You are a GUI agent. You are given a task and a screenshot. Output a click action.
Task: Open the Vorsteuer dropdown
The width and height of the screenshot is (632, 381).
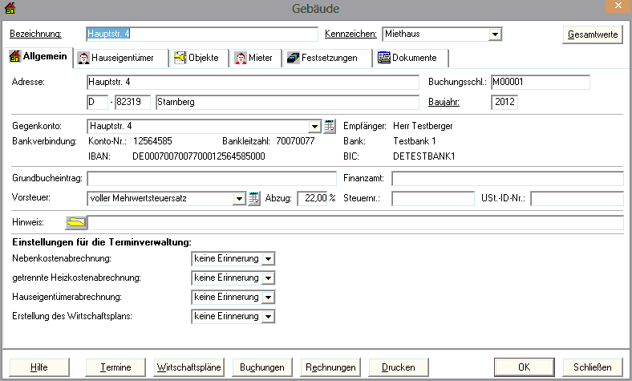click(x=240, y=199)
